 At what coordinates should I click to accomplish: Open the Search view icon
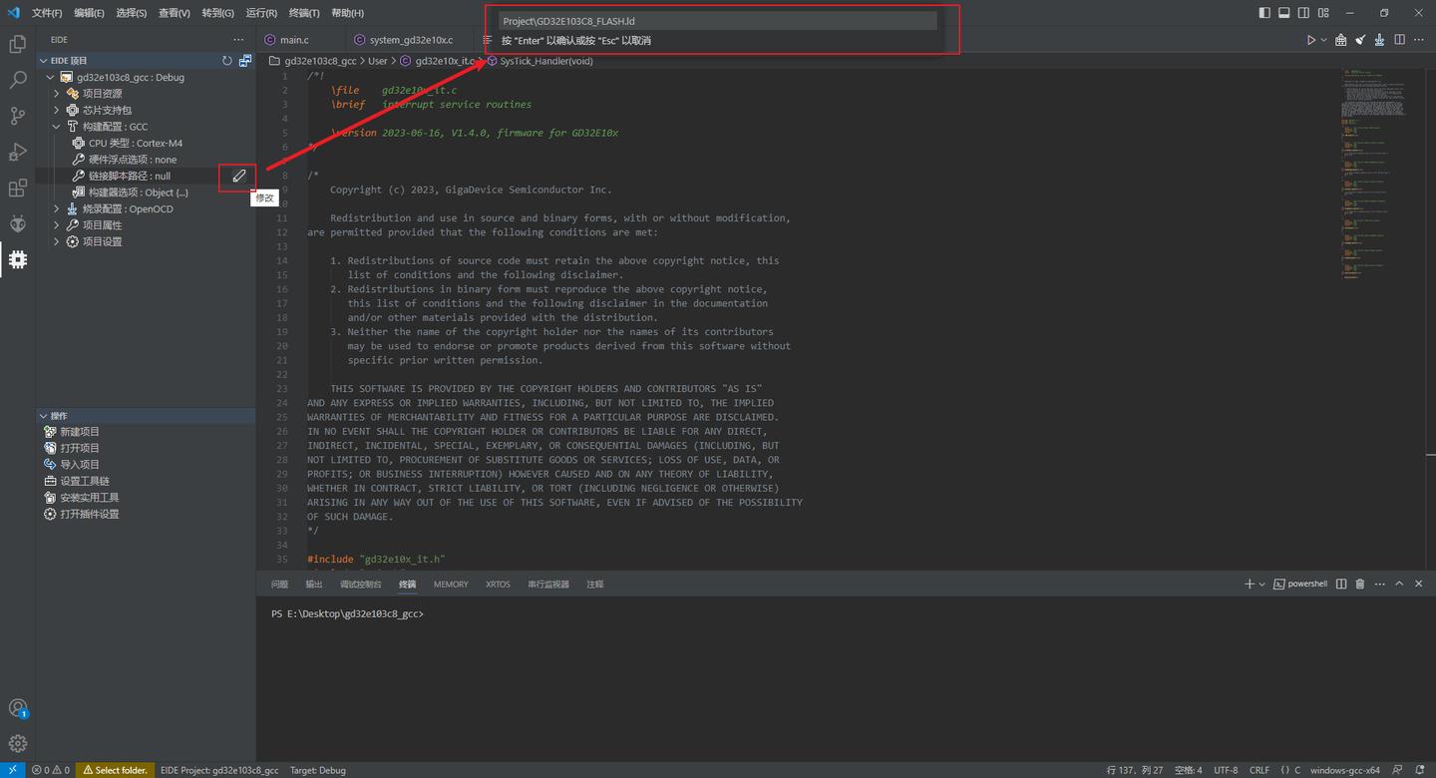(x=17, y=80)
